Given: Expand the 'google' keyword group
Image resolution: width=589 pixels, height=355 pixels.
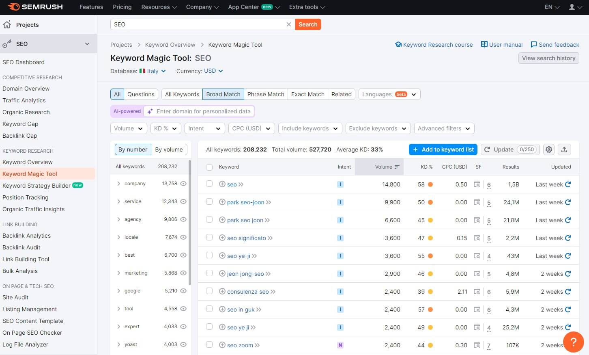Looking at the screenshot, I should (x=119, y=291).
